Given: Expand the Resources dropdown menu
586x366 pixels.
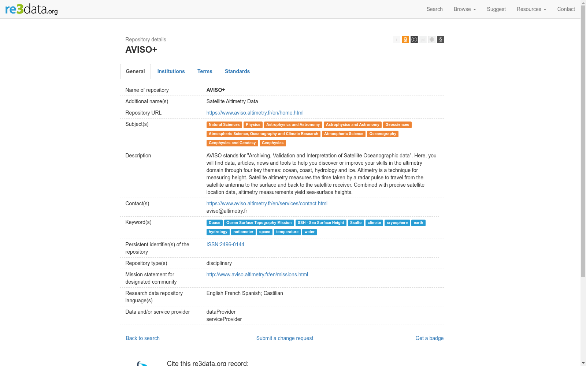Looking at the screenshot, I should pos(531,9).
